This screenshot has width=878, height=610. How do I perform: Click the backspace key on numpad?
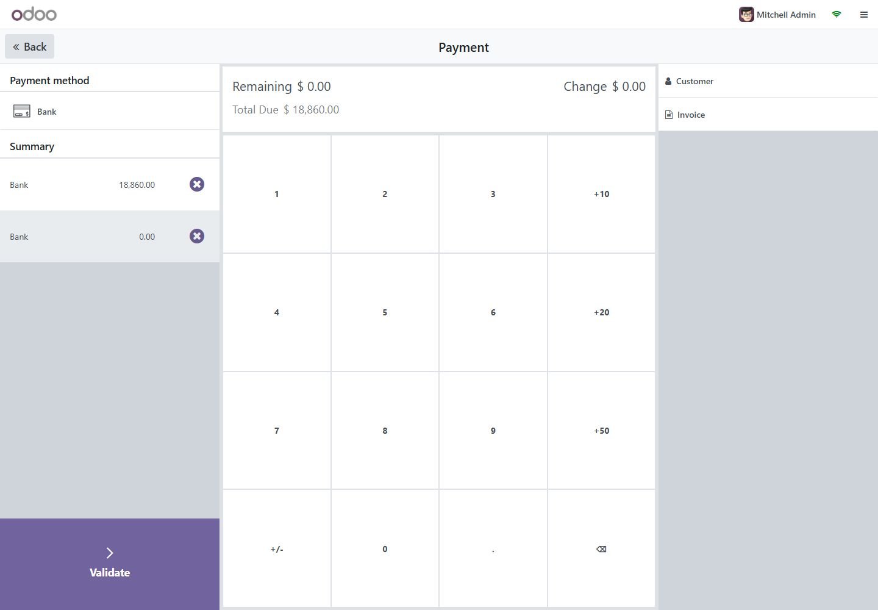tap(601, 549)
